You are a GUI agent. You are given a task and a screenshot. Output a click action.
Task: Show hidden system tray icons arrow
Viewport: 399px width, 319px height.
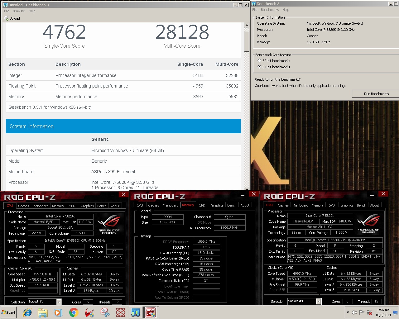tap(348, 312)
